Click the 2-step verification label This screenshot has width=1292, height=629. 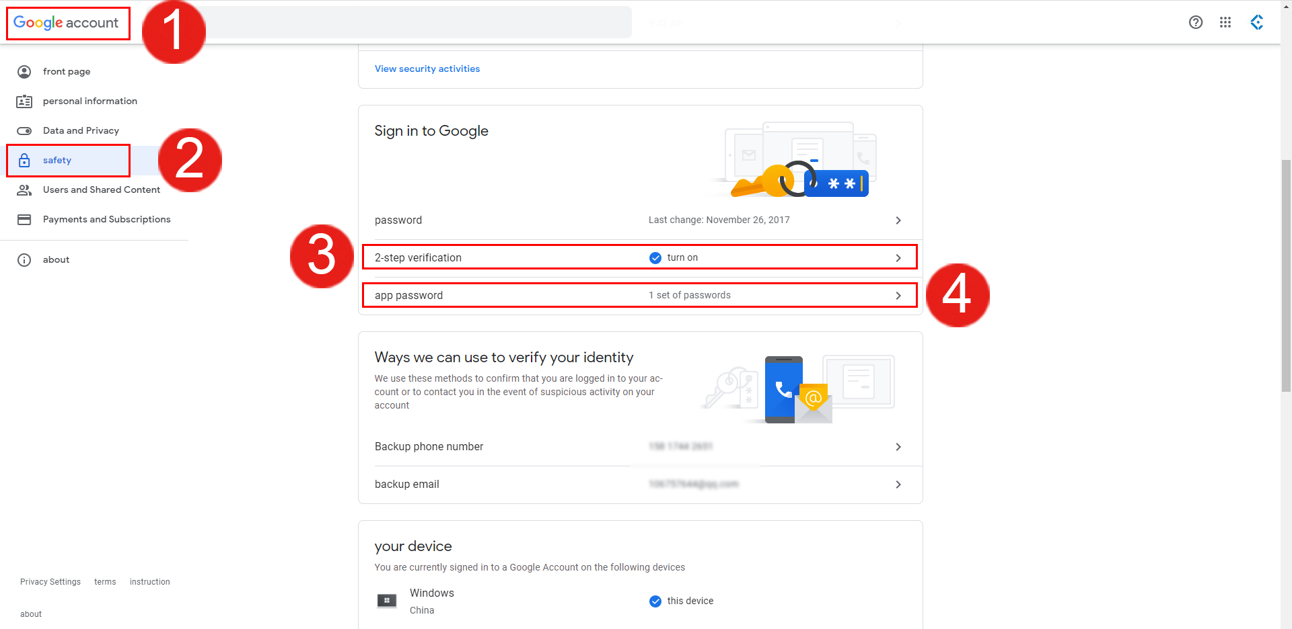coord(418,258)
